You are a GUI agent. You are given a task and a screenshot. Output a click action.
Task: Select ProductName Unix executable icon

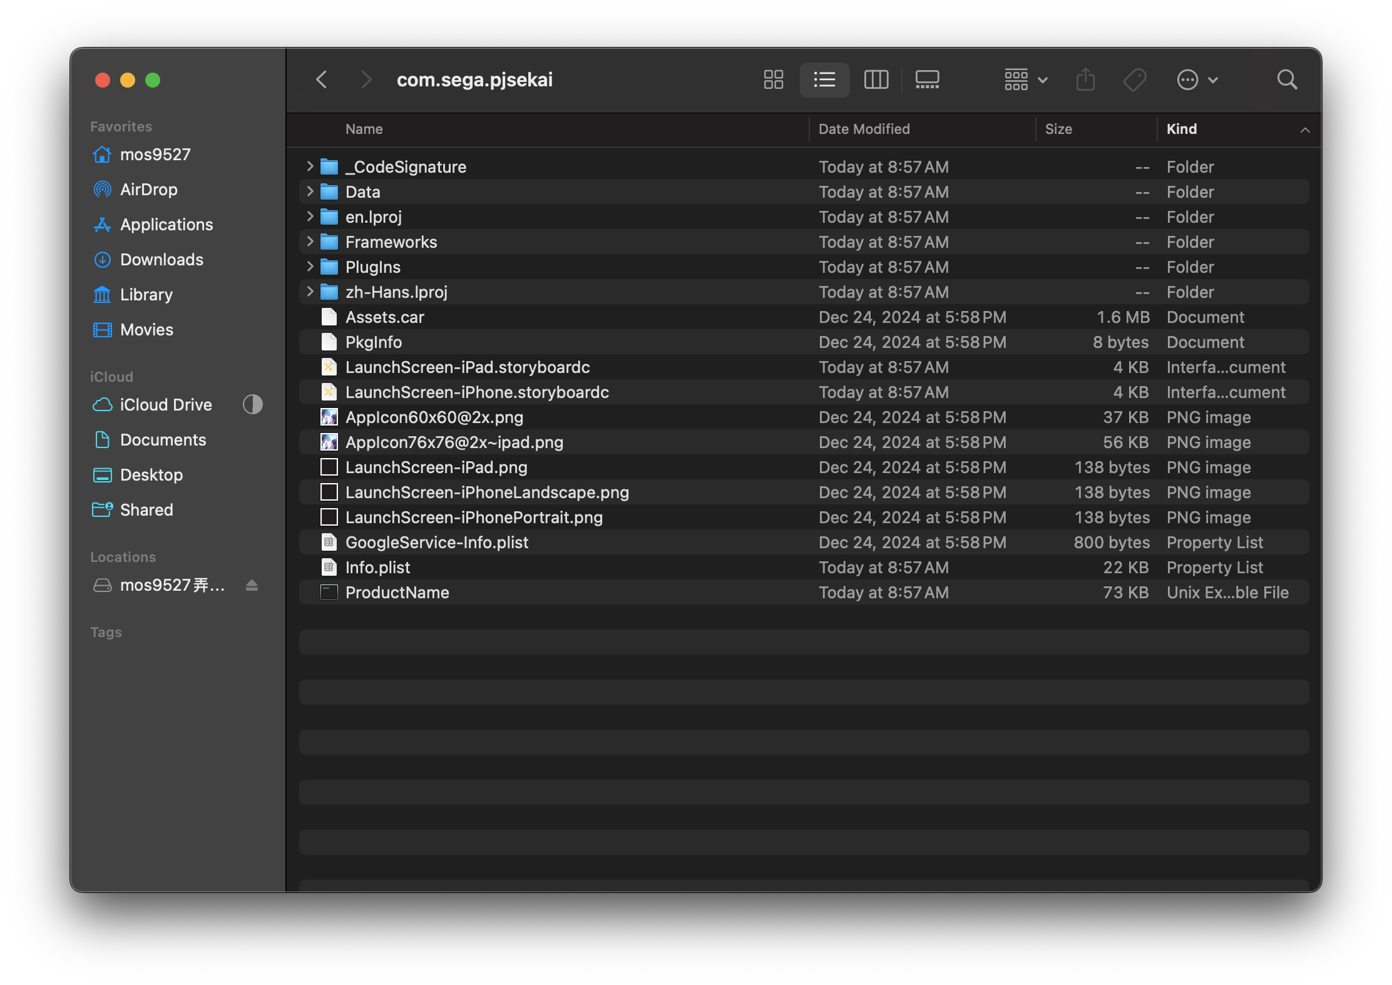329,592
